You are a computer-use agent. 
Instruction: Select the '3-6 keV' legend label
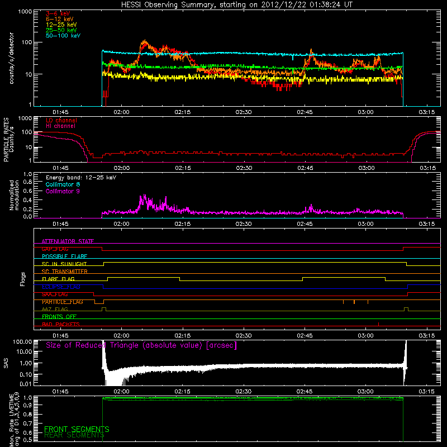pyautogui.click(x=58, y=13)
